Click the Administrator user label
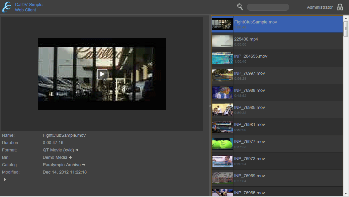Image resolution: width=349 pixels, height=197 pixels. point(320,7)
